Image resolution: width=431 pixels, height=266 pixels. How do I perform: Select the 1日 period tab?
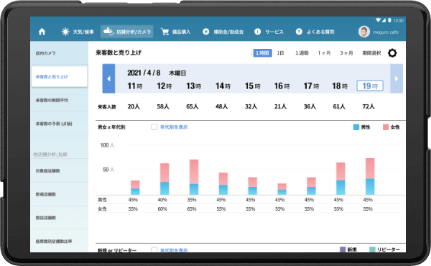(x=280, y=53)
